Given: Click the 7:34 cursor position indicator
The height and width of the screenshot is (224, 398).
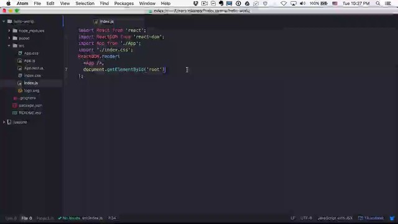Looking at the screenshot, I should [x=112, y=218].
